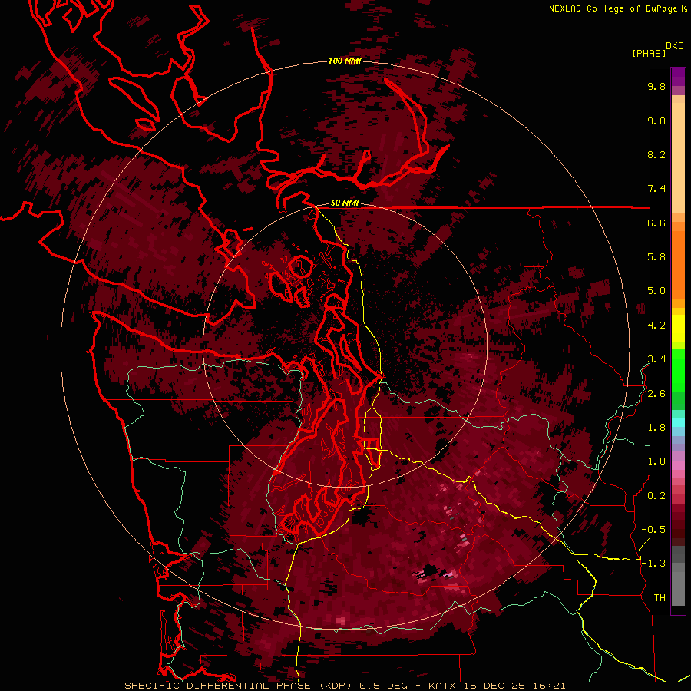Screen dimensions: 691x691
Task: Click the 50 NMI range ring label
Action: click(345, 203)
